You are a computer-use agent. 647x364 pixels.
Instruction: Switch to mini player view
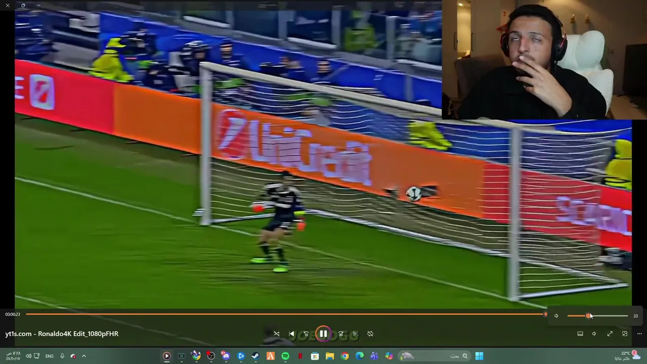coord(625,334)
